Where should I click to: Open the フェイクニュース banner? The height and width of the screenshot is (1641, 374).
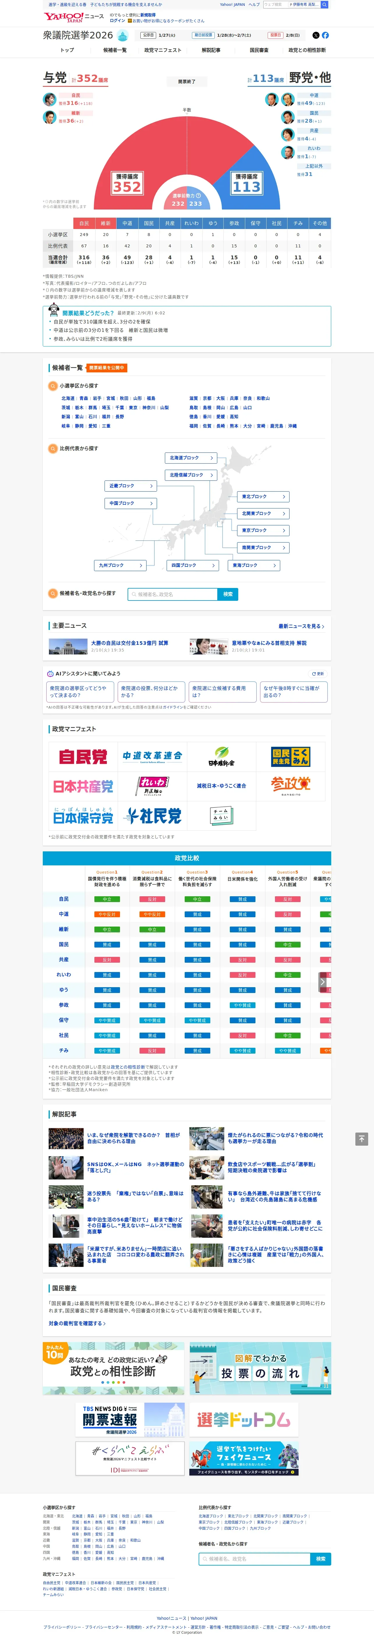coord(244,1458)
